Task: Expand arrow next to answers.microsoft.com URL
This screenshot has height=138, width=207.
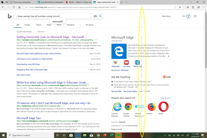Action: point(96,40)
